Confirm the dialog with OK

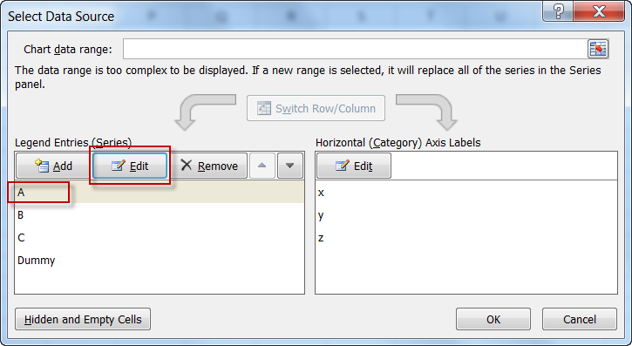pos(493,319)
